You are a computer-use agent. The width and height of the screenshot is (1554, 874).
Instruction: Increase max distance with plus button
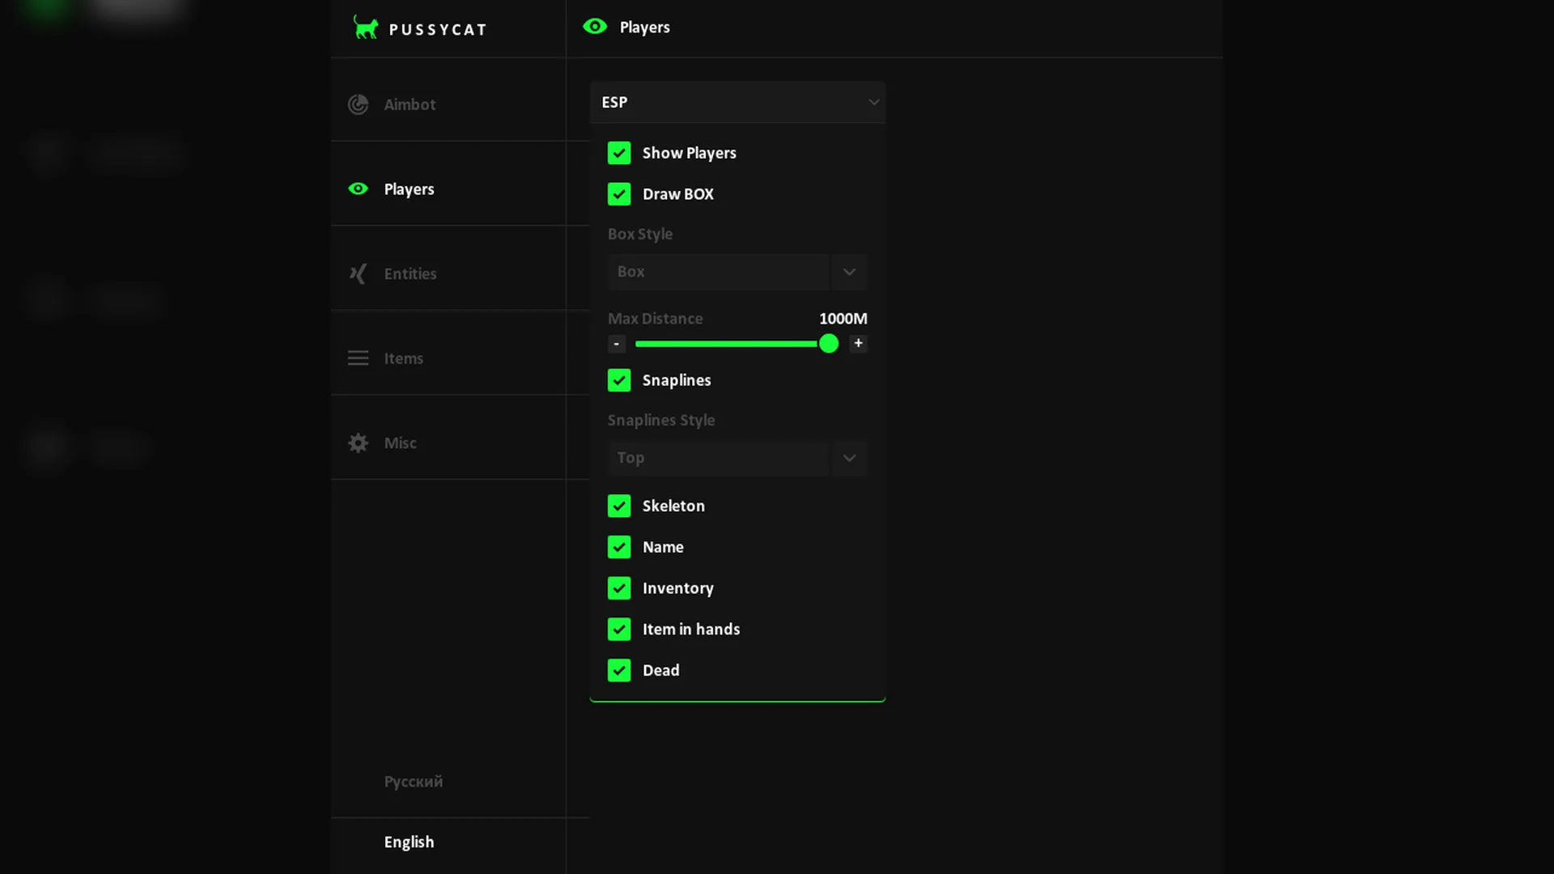(x=858, y=343)
